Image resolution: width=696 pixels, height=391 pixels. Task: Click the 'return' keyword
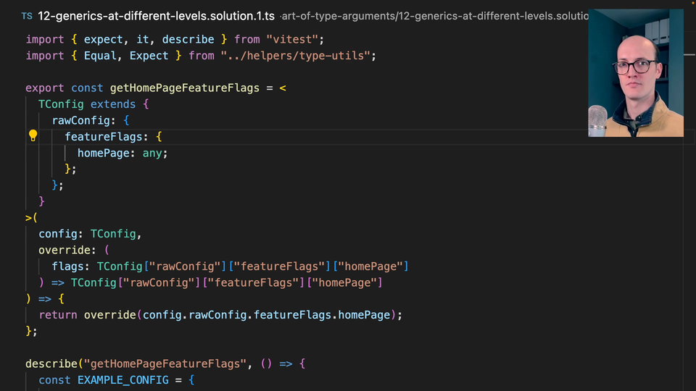pyautogui.click(x=58, y=315)
